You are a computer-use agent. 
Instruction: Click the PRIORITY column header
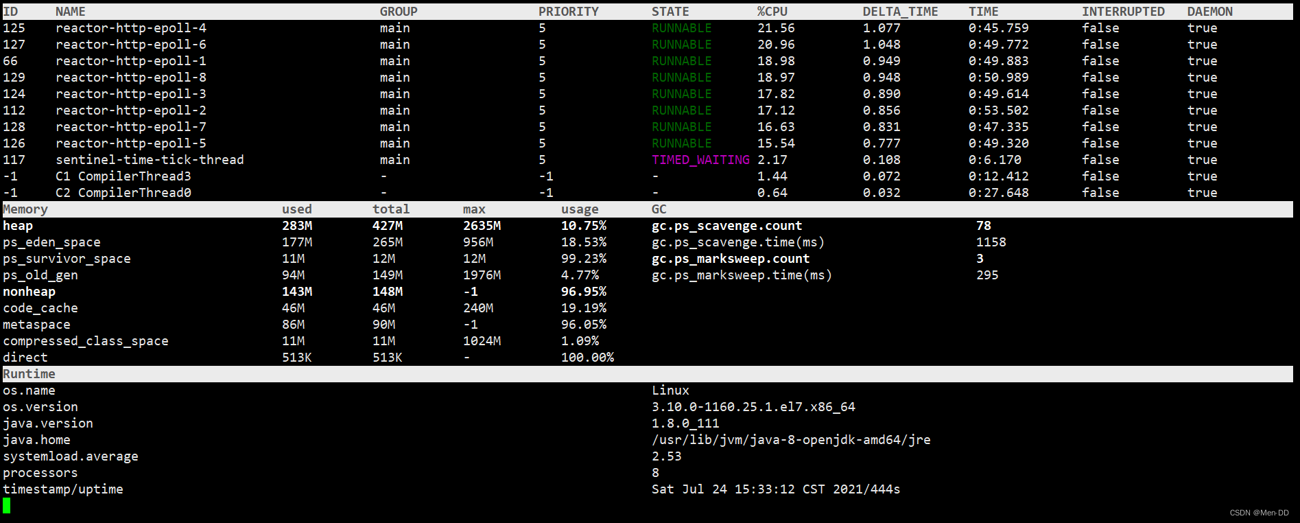click(x=569, y=12)
